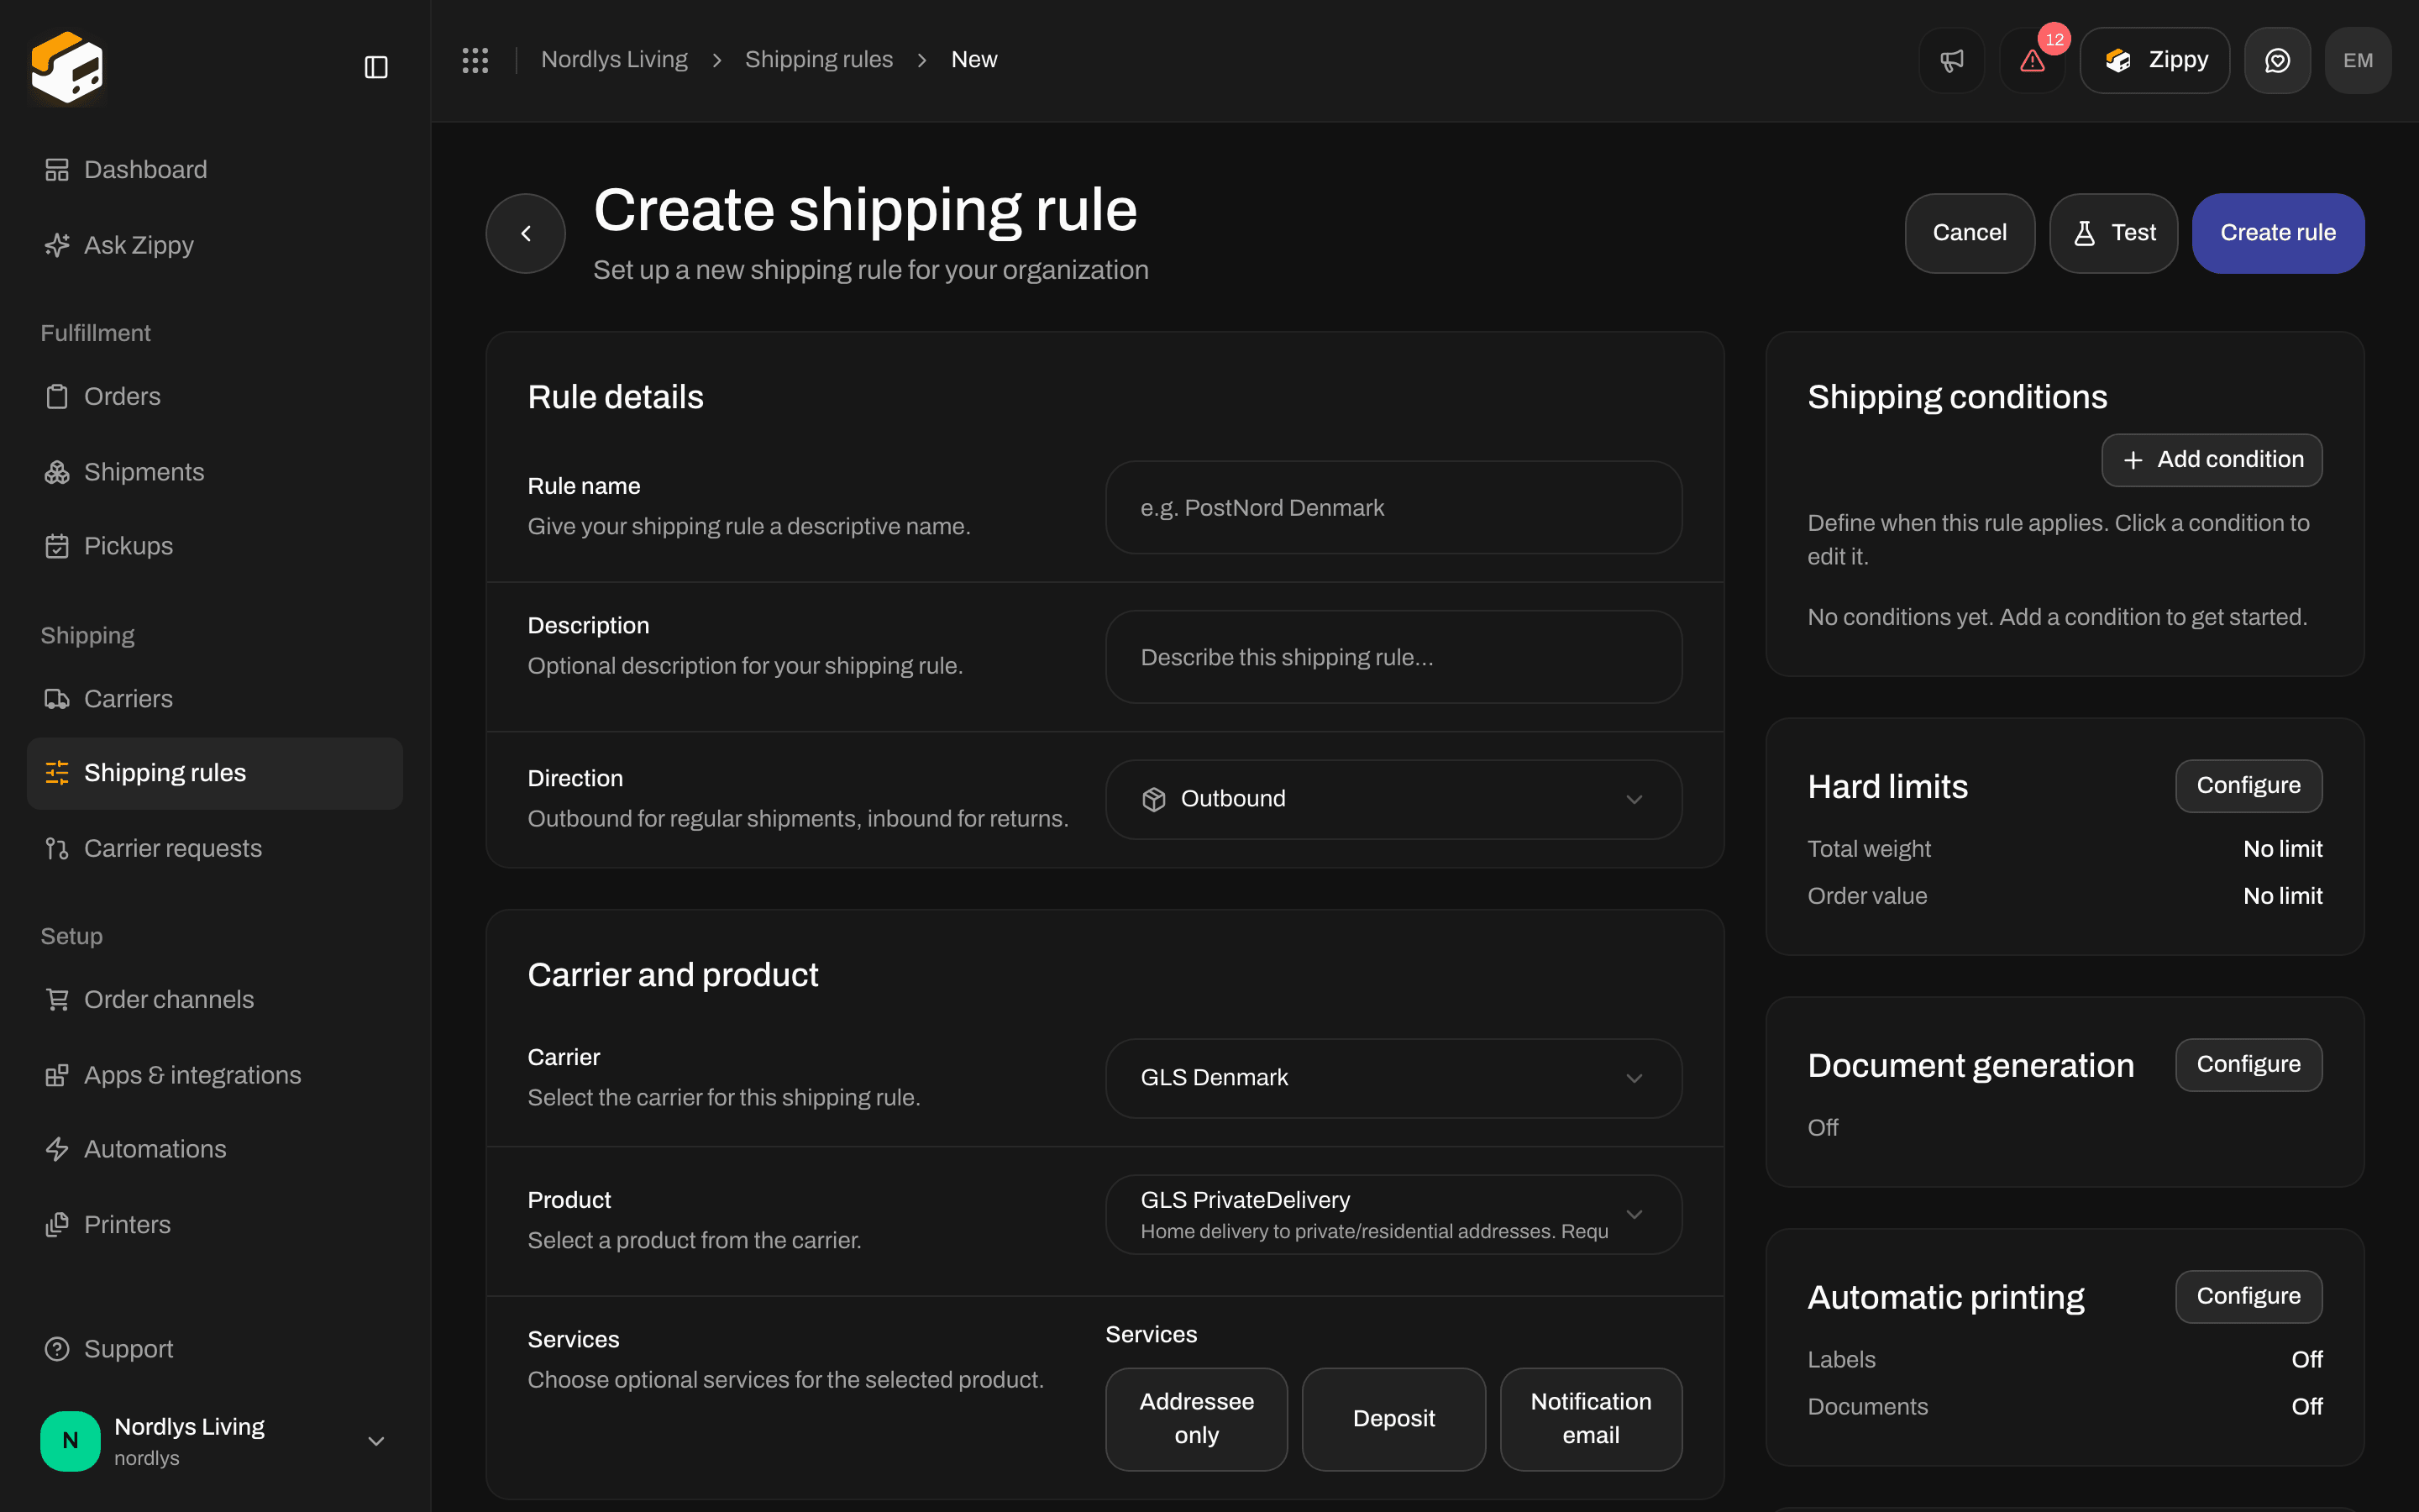Open Ask Zippy in the sidebar
Image resolution: width=2419 pixels, height=1512 pixels.
point(215,245)
